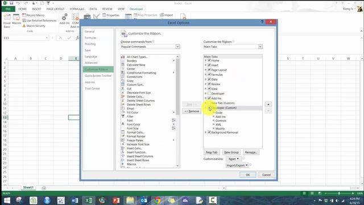Open Outlook from the Windows taskbar
This screenshot has height=205, width=364.
(x=144, y=200)
